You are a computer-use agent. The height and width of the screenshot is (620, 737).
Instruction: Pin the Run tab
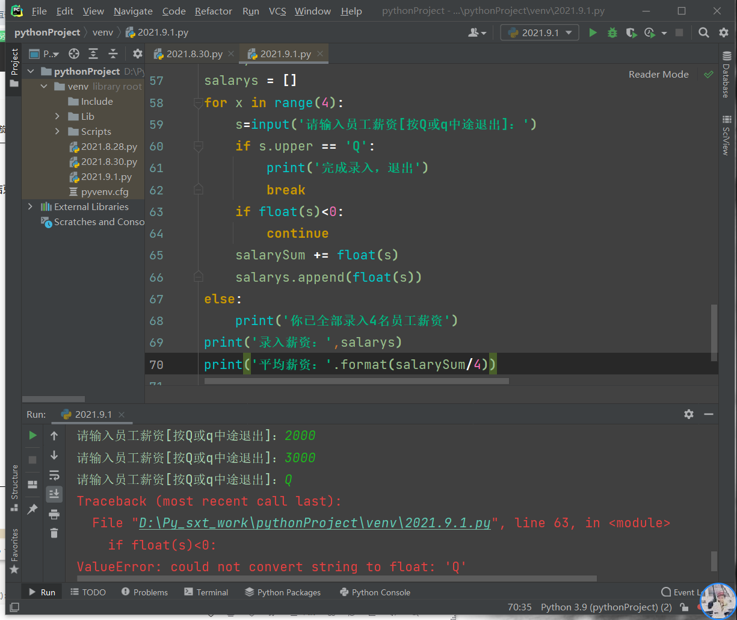pyautogui.click(x=32, y=509)
